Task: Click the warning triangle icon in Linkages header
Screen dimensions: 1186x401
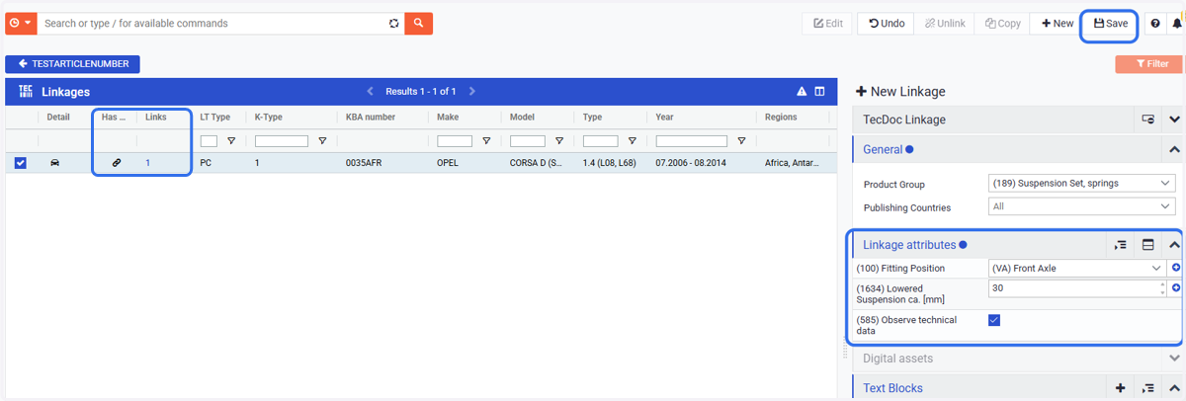Action: click(803, 91)
